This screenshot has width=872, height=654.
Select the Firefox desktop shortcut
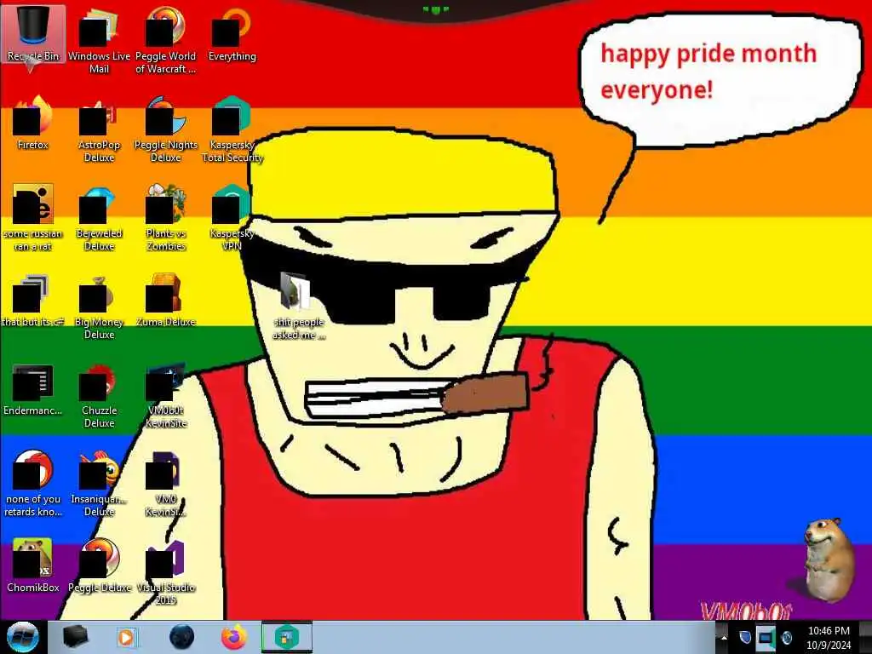33,123
